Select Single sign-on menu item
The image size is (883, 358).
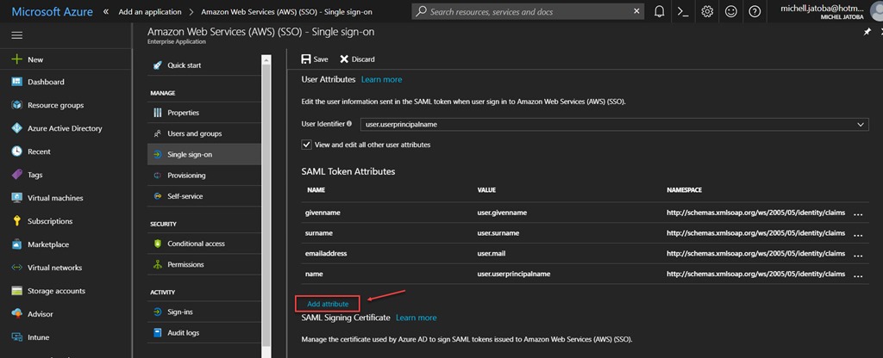pos(204,155)
